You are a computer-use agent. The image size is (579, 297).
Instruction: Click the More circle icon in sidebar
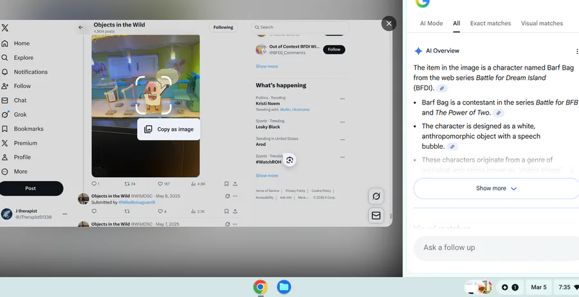[x=5, y=171]
